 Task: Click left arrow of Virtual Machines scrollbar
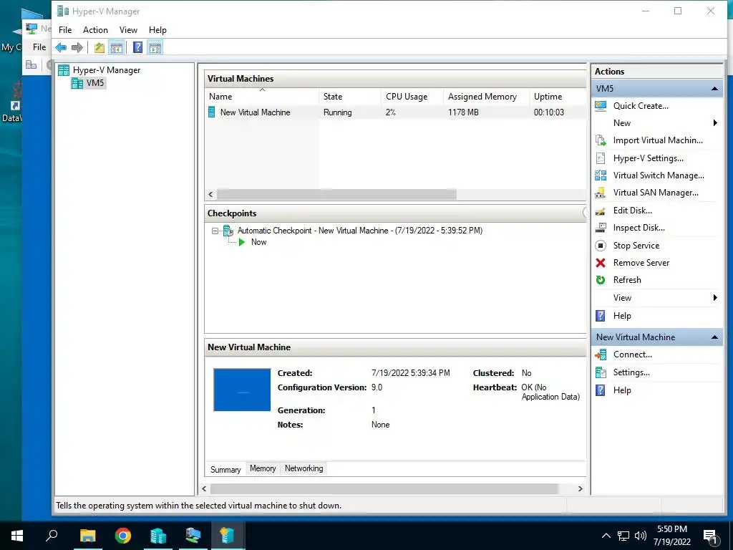[x=211, y=195]
